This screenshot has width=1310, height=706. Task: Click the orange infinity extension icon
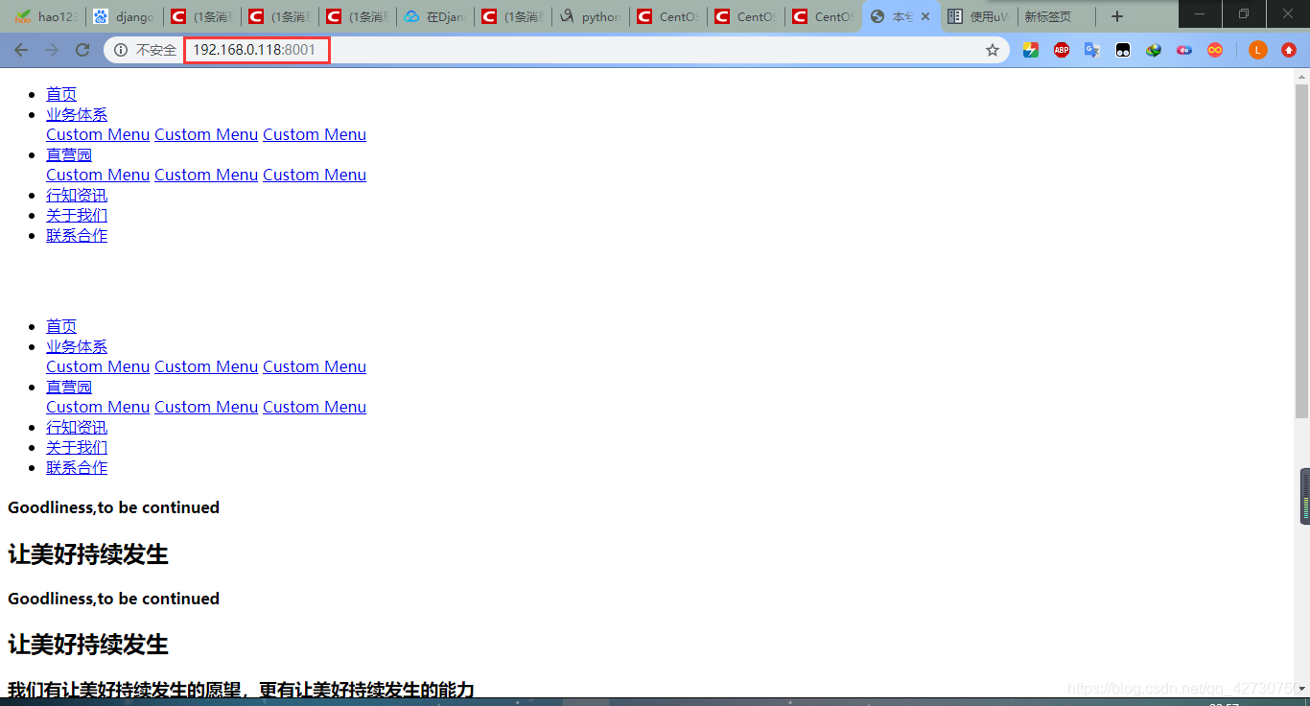click(x=1215, y=50)
